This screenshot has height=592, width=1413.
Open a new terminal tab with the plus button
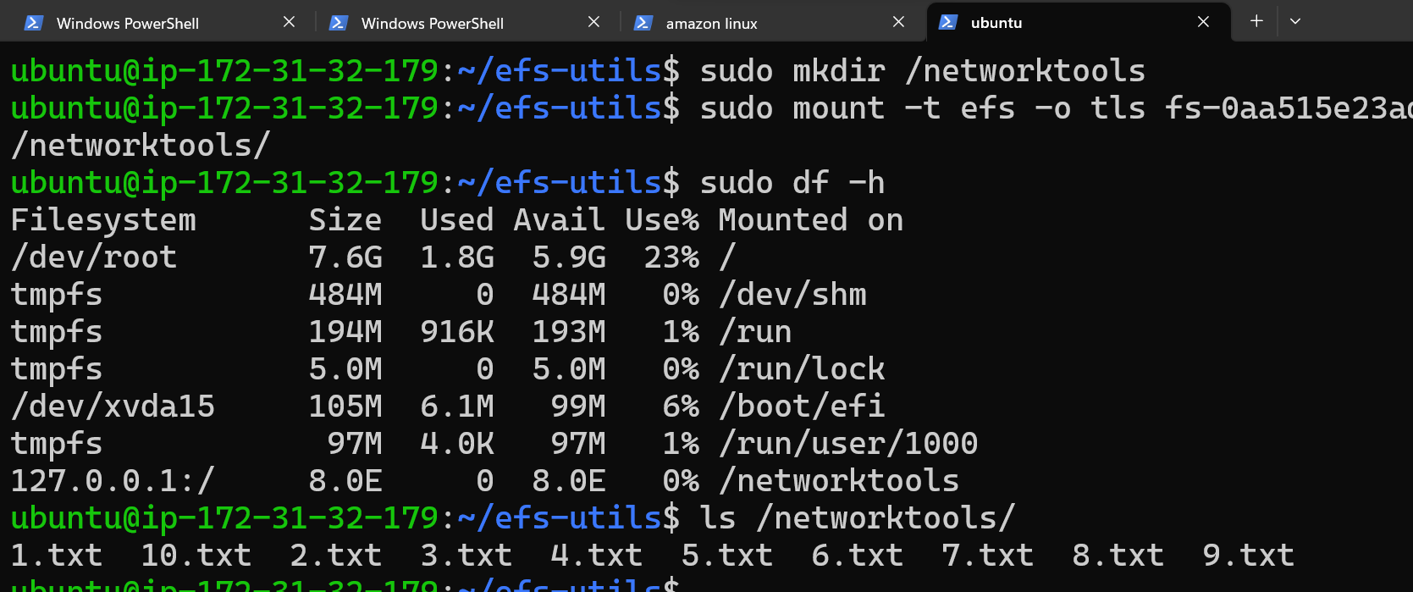pyautogui.click(x=1256, y=21)
